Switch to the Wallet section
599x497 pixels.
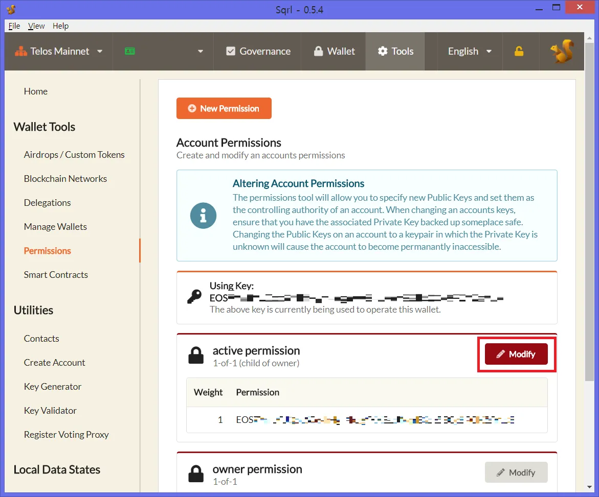(x=334, y=51)
